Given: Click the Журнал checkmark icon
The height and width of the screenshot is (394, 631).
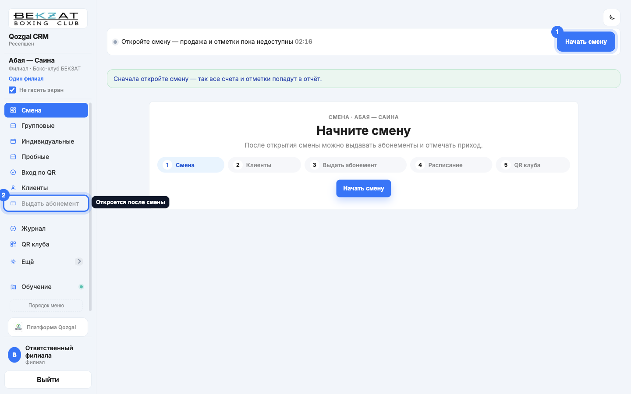Looking at the screenshot, I should [x=13, y=229].
